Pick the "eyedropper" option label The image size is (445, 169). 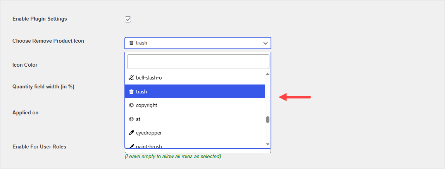click(x=149, y=133)
